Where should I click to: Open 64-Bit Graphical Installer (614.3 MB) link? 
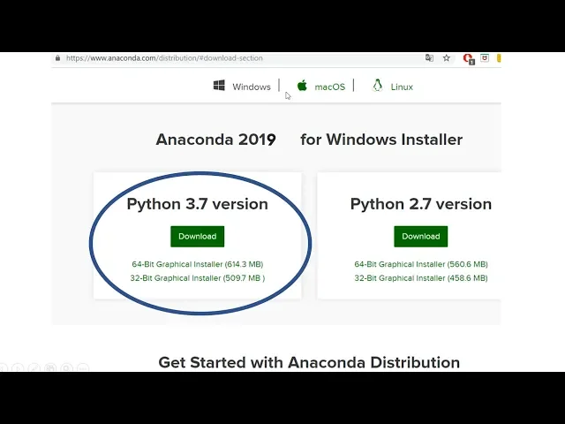[x=198, y=264]
